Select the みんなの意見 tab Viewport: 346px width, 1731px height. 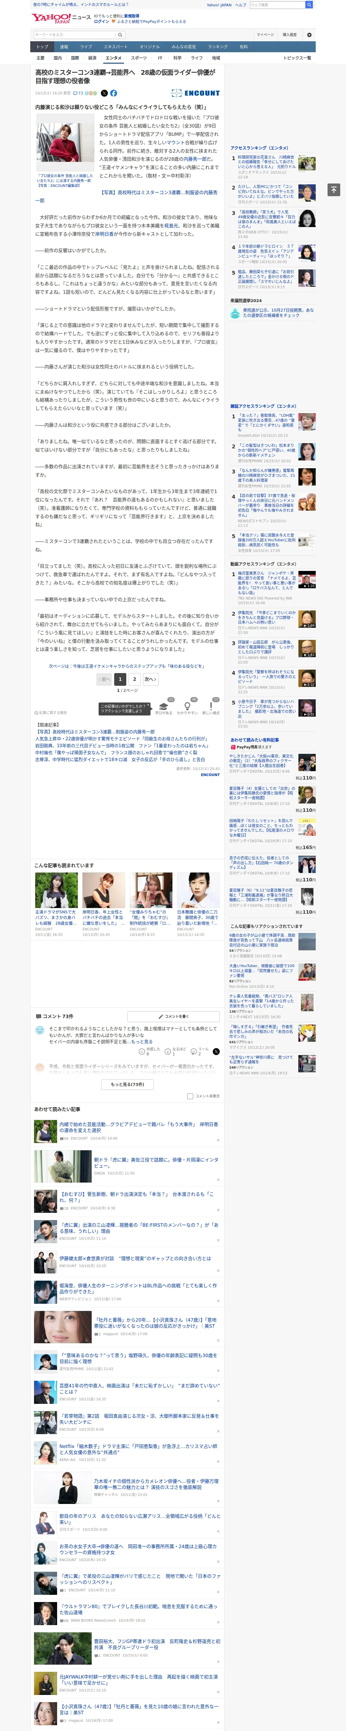click(x=183, y=47)
